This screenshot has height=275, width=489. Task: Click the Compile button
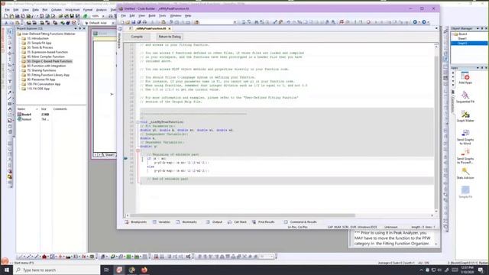pos(137,37)
